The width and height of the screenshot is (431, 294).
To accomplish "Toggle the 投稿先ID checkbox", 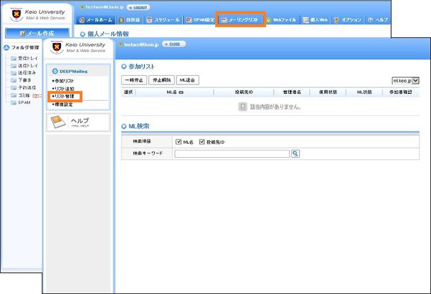I will (x=202, y=141).
